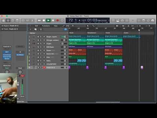Viewport: 157px width, 118px height.
Task: Solo the Bright Synth track
Action: (41, 37)
